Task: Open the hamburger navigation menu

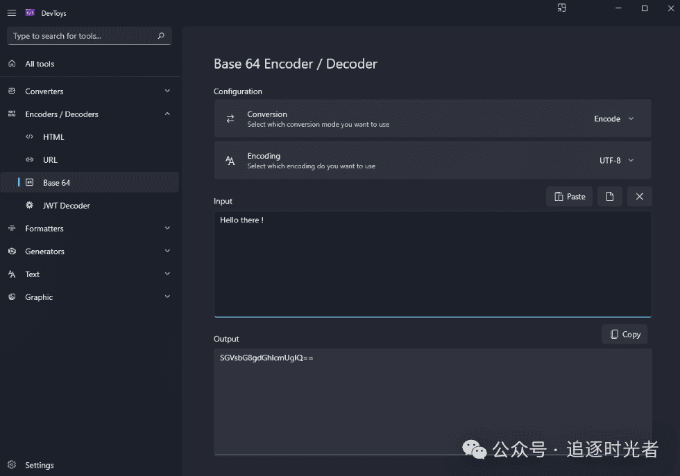Action: coord(11,13)
